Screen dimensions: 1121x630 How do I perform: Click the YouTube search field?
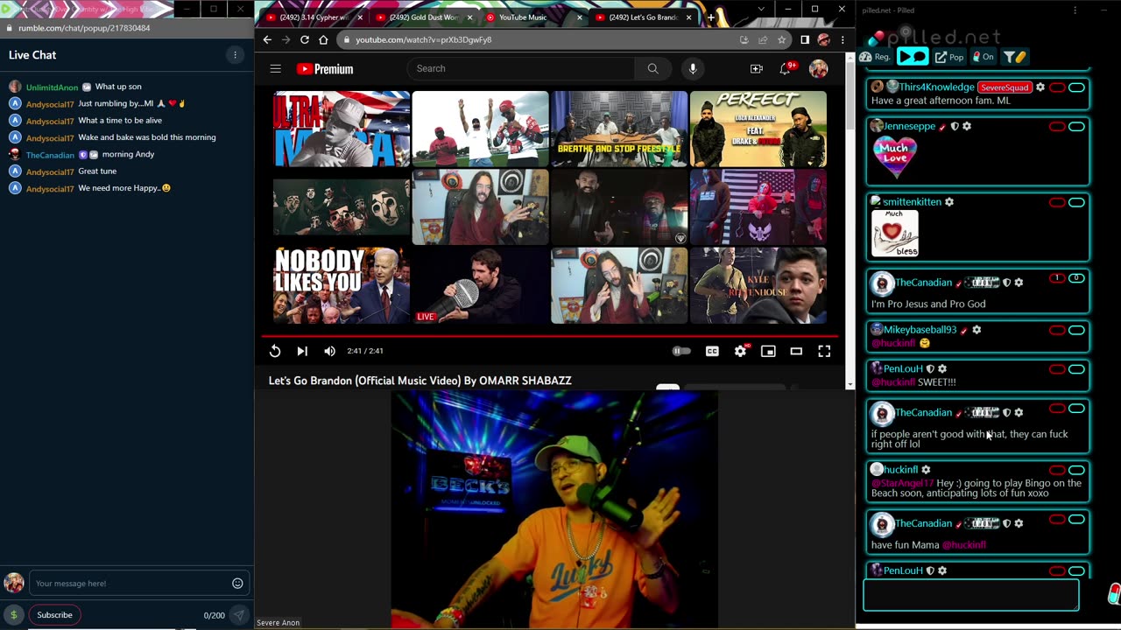(521, 68)
